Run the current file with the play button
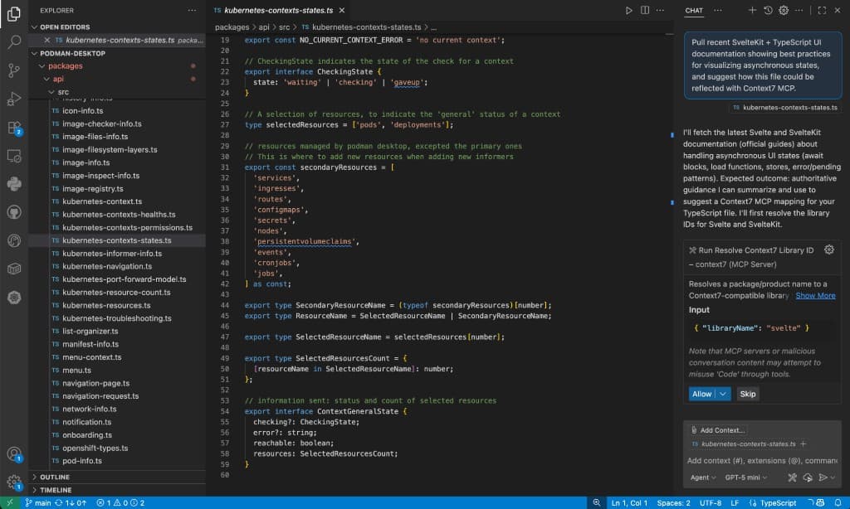 coord(629,10)
